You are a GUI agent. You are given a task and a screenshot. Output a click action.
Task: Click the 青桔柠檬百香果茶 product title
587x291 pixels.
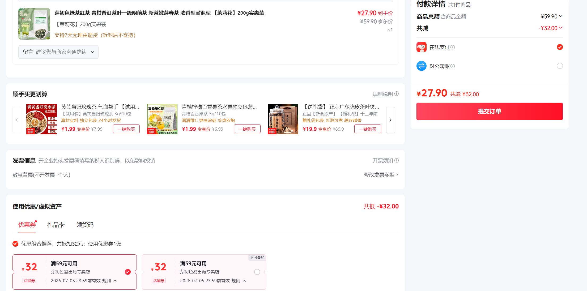(x=219, y=107)
